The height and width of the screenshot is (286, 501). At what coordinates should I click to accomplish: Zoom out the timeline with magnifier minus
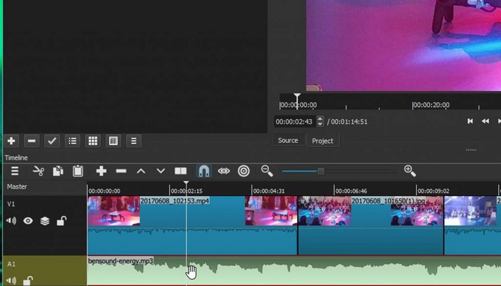pos(267,171)
